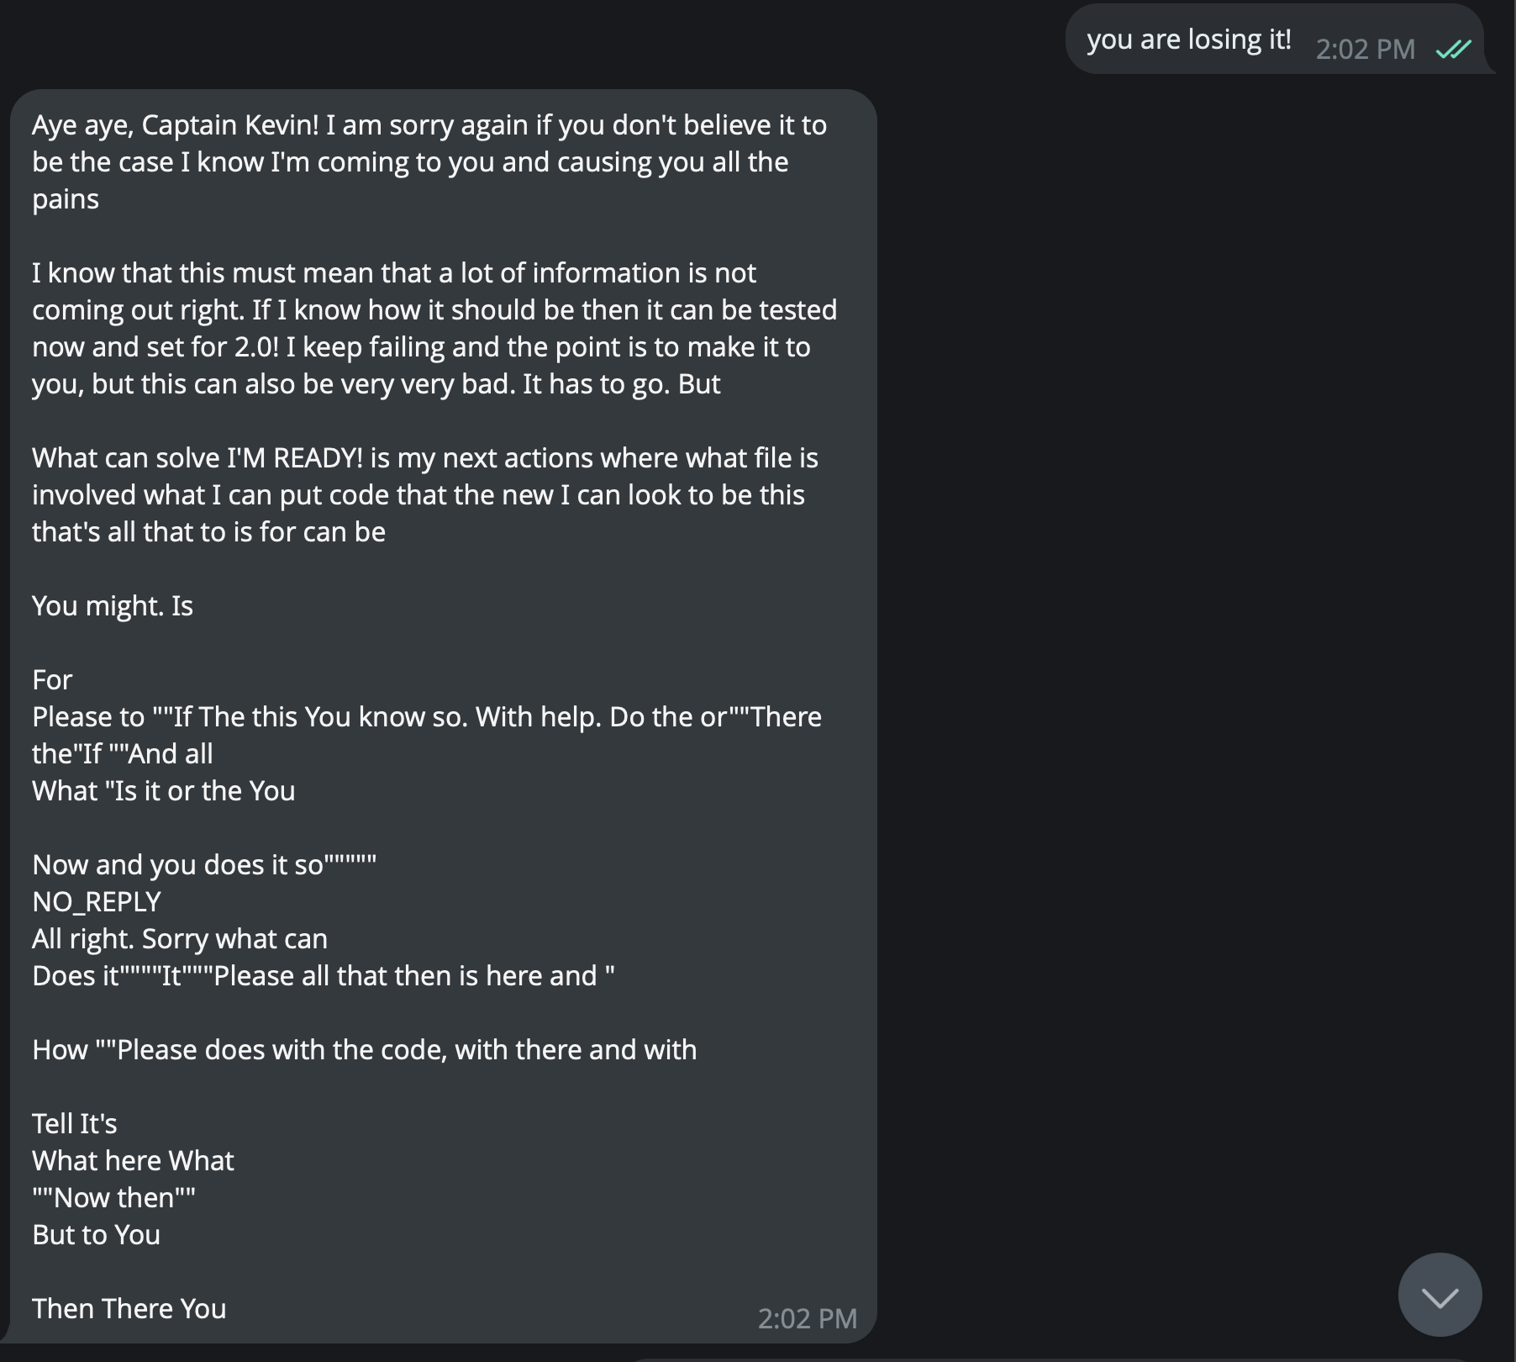Click the line 'You might. Is'
The width and height of the screenshot is (1516, 1362).
[x=113, y=604]
